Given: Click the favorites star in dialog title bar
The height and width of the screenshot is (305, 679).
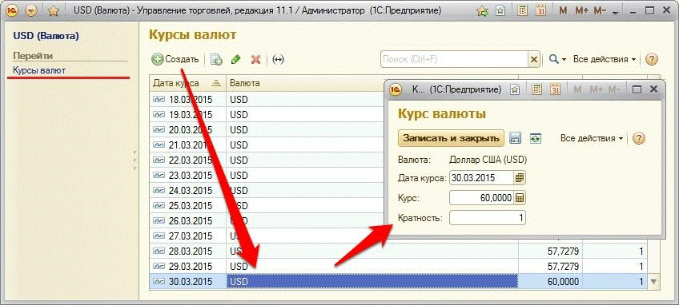Looking at the screenshot, I should (x=515, y=89).
